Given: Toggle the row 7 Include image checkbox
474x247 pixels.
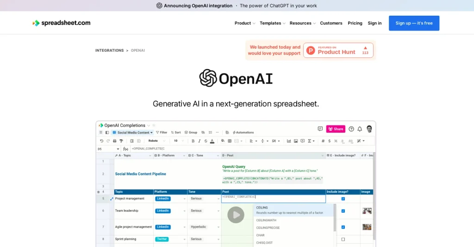Looking at the screenshot, I should coord(343,227).
